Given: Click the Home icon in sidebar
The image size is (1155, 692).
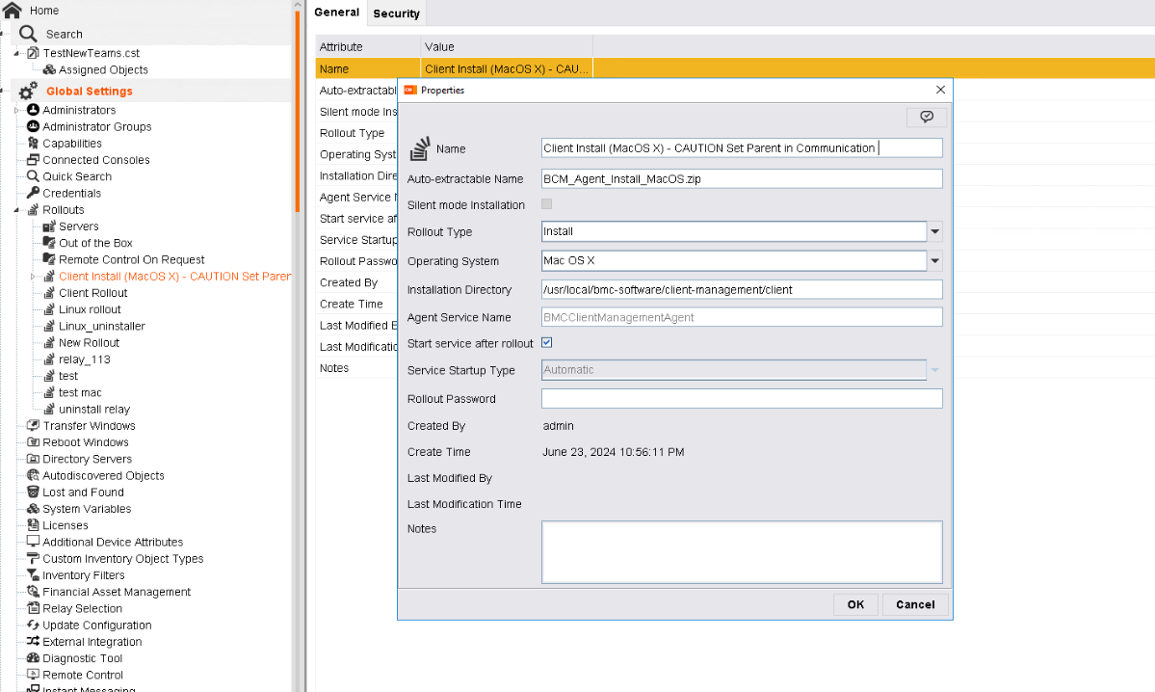Looking at the screenshot, I should tap(13, 10).
